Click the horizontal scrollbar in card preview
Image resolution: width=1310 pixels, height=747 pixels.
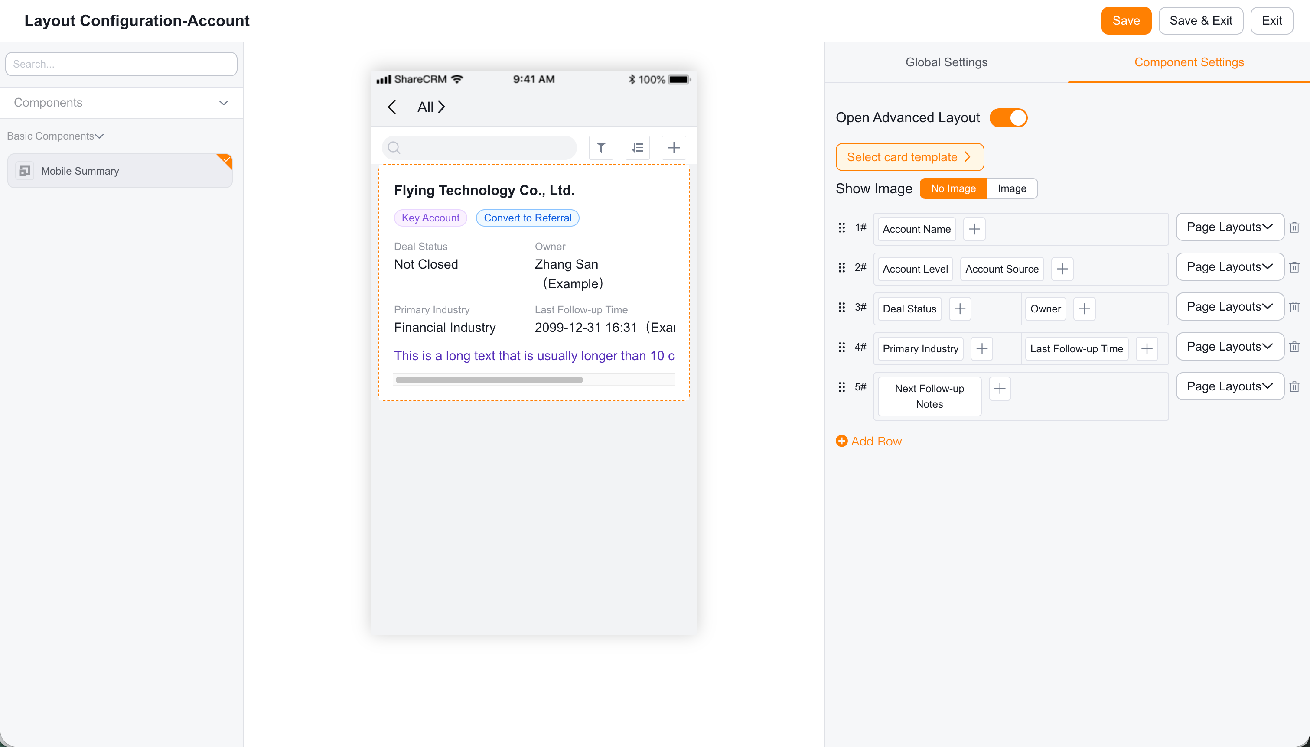point(489,380)
